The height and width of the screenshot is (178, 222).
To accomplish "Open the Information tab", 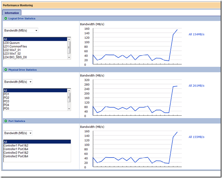I will click(x=12, y=13).
